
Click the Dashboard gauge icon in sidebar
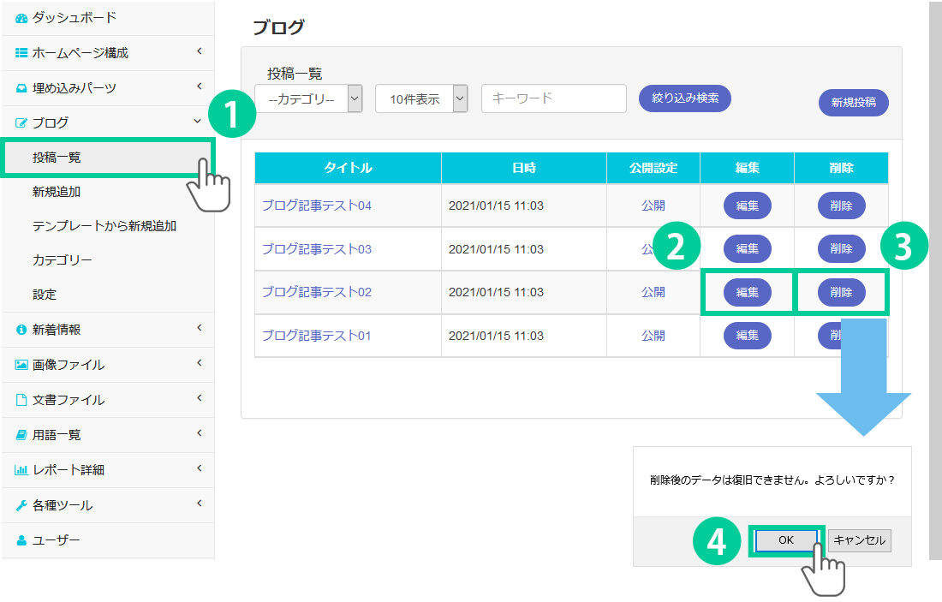pos(21,18)
